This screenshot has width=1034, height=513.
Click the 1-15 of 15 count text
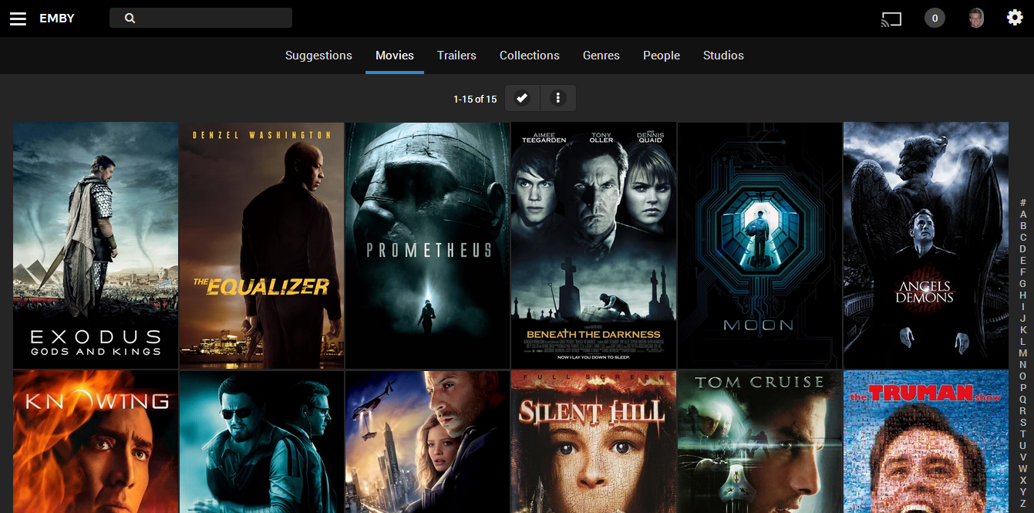tap(475, 100)
